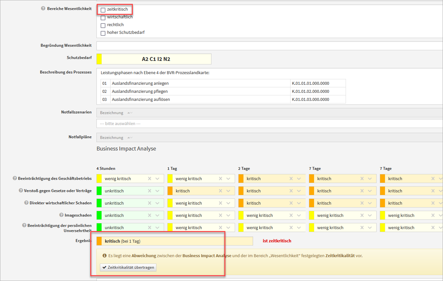The height and width of the screenshot is (281, 443).
Task: Click help icon next to Beeinträchtigung des Geschäftsbetriebs
Action: coord(15,178)
